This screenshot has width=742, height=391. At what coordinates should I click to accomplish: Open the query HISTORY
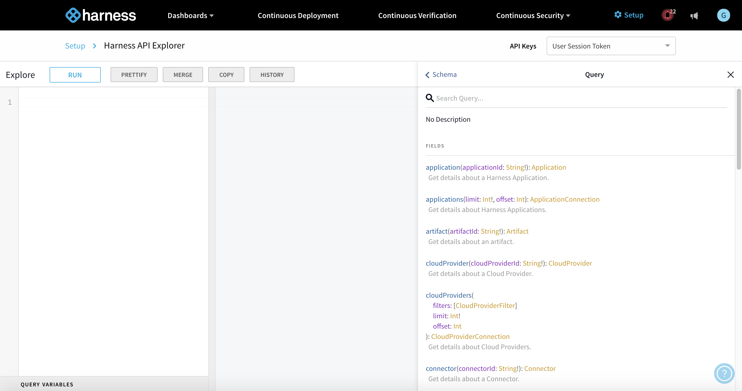pos(272,75)
